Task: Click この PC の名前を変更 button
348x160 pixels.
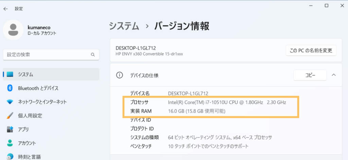Action: click(x=311, y=51)
